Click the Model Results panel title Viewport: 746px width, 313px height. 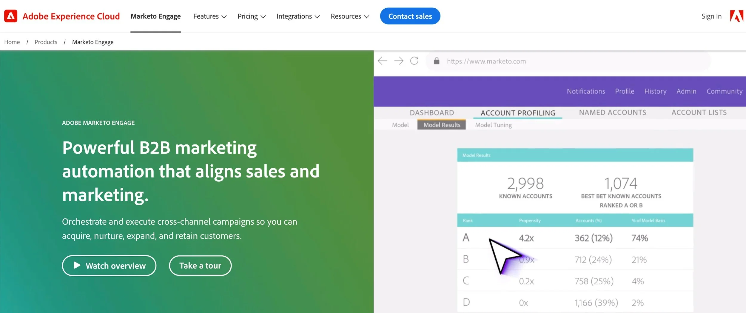coord(476,155)
